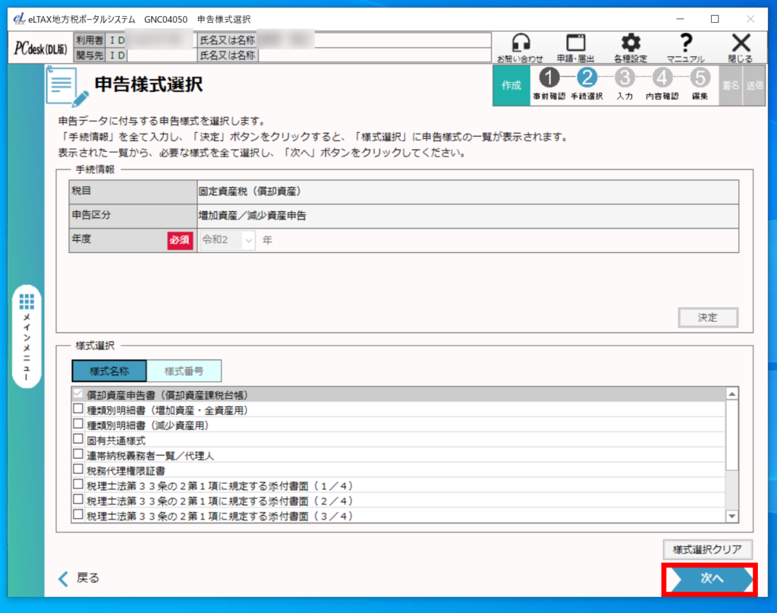Viewport: 777px width, 613px height.
Task: Go back with the 戻る link
Action: (x=79, y=578)
